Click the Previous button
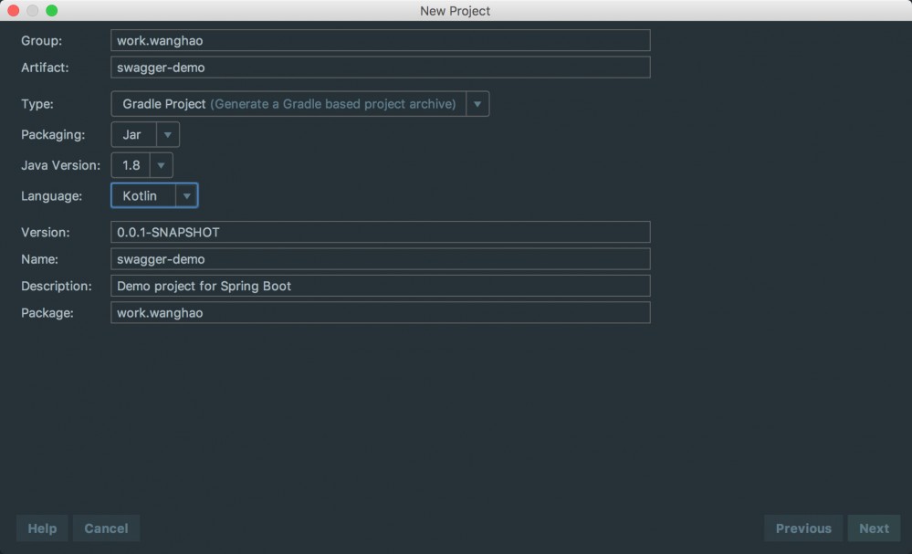912x554 pixels. tap(802, 528)
